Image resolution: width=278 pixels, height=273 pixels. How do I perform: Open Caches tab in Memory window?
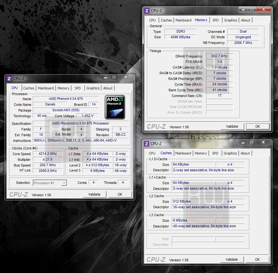pos(166,20)
